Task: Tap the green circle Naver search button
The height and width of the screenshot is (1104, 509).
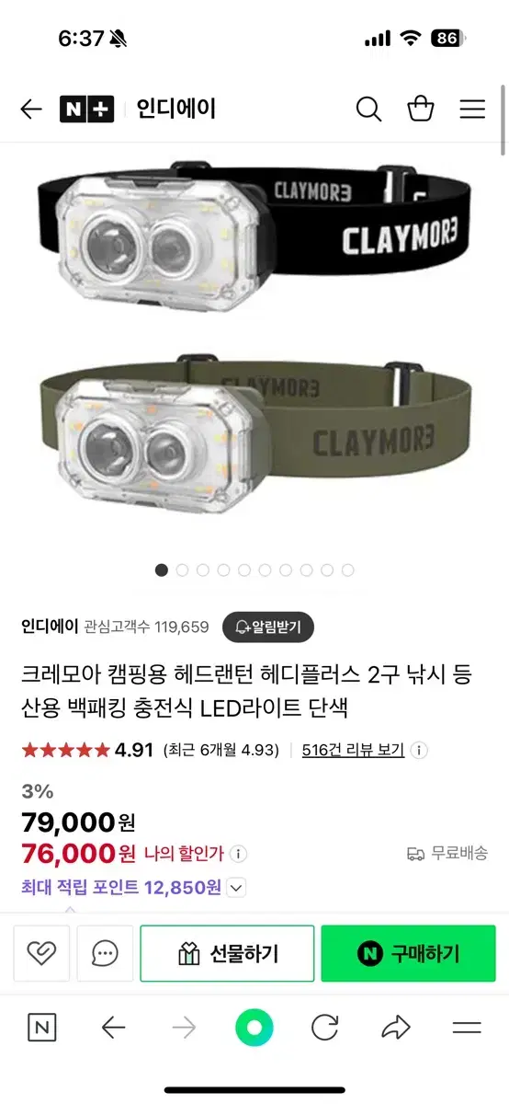Action: [254, 1028]
